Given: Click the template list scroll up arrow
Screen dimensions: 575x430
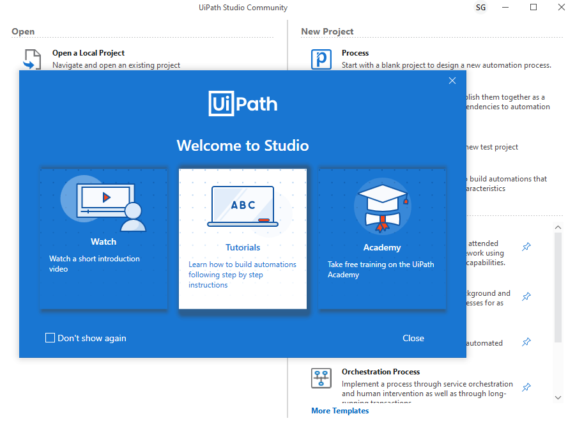Looking at the screenshot, I should click(558, 227).
